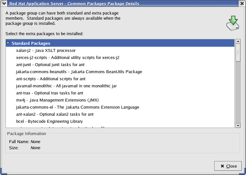Open the window menu icon in title bar
Screen dimensions: 246x175
[4, 4]
